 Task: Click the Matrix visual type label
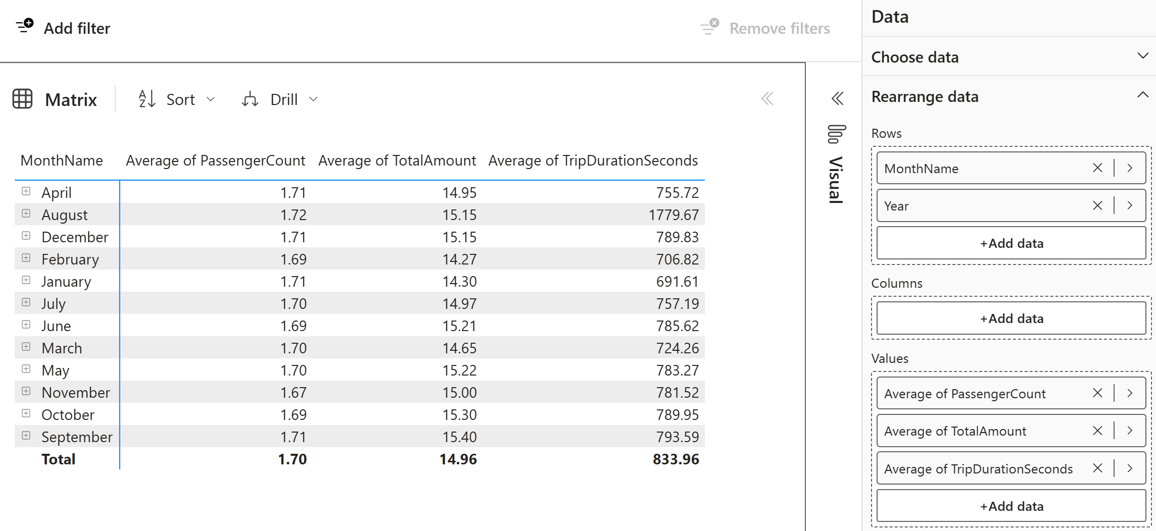pos(71,99)
